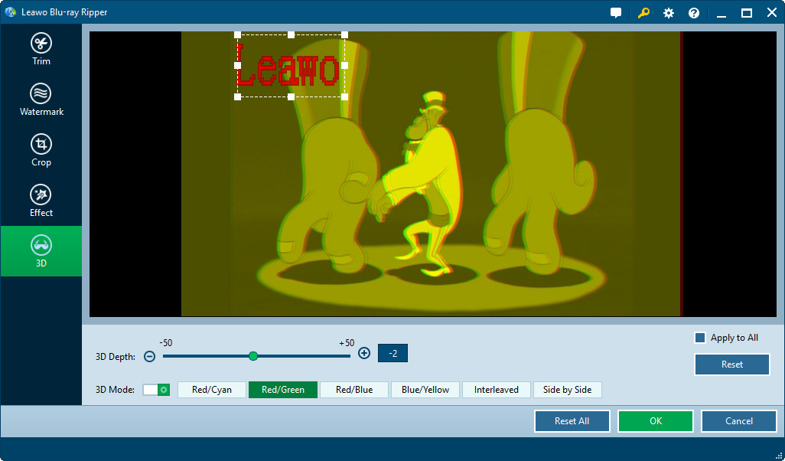The height and width of the screenshot is (461, 785).
Task: Open help question mark icon
Action: tap(694, 13)
